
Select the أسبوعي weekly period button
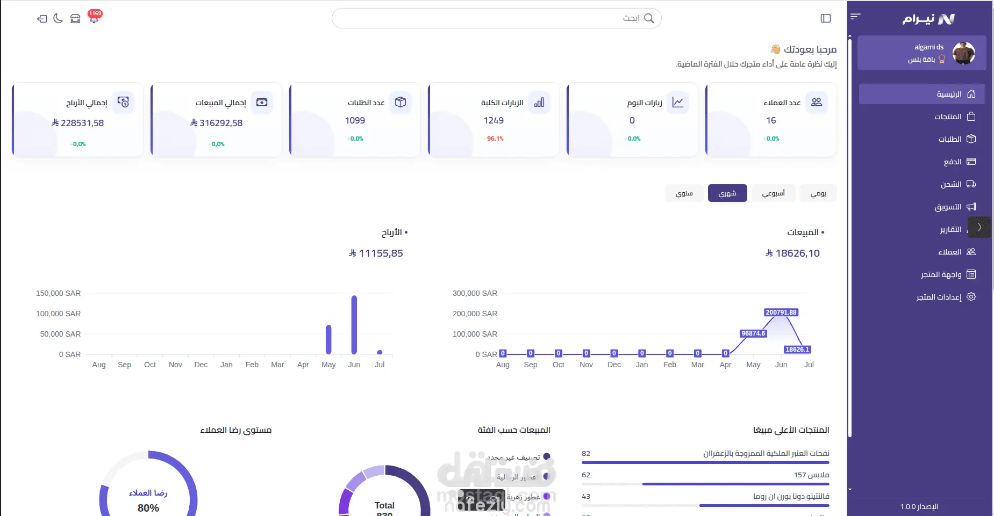point(773,193)
